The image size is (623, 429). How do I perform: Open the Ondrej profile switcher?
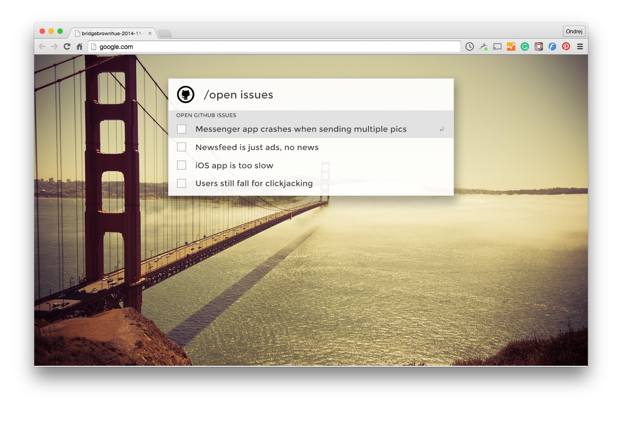pos(574,32)
